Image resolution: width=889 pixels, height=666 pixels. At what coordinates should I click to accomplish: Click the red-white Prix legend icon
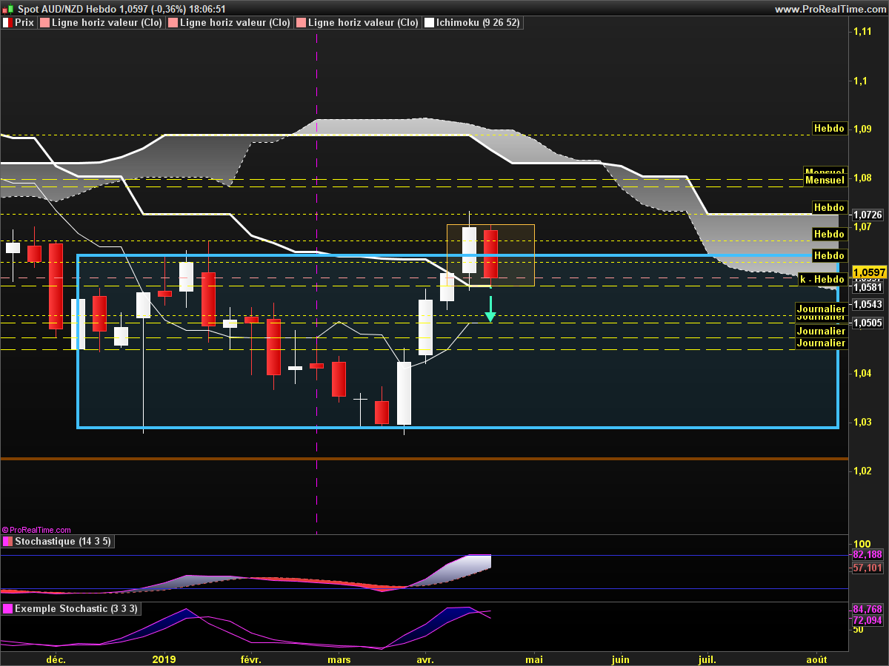pyautogui.click(x=7, y=23)
